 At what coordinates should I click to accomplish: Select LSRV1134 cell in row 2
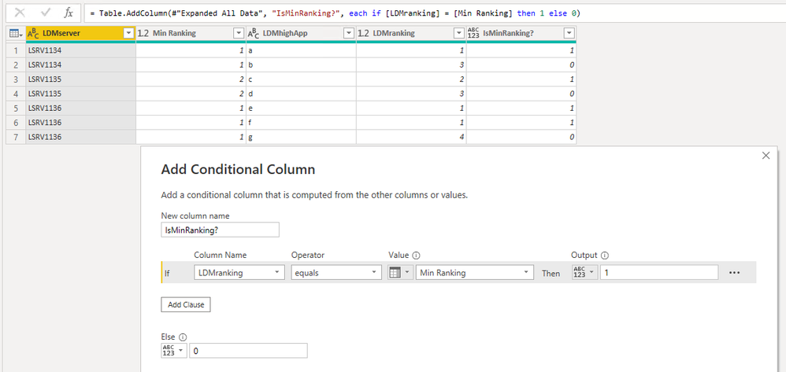pyautogui.click(x=80, y=65)
